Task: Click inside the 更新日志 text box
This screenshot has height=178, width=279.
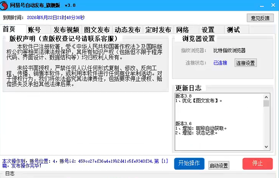Action: click(x=219, y=122)
